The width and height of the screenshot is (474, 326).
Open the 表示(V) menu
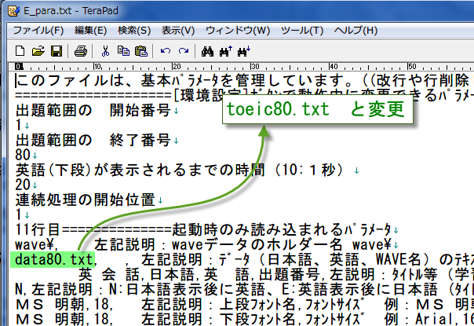(177, 30)
